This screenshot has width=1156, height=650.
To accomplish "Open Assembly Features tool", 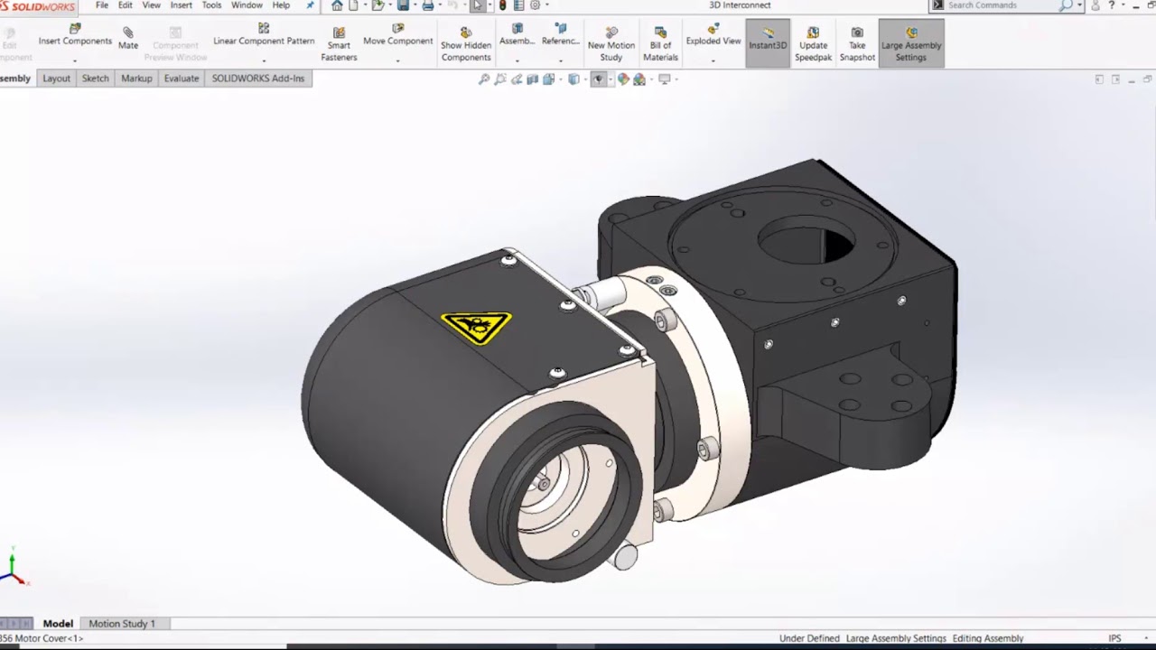I will point(517,35).
